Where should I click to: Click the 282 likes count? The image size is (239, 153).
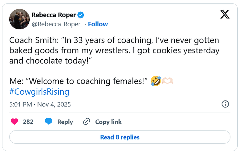[x=28, y=122]
